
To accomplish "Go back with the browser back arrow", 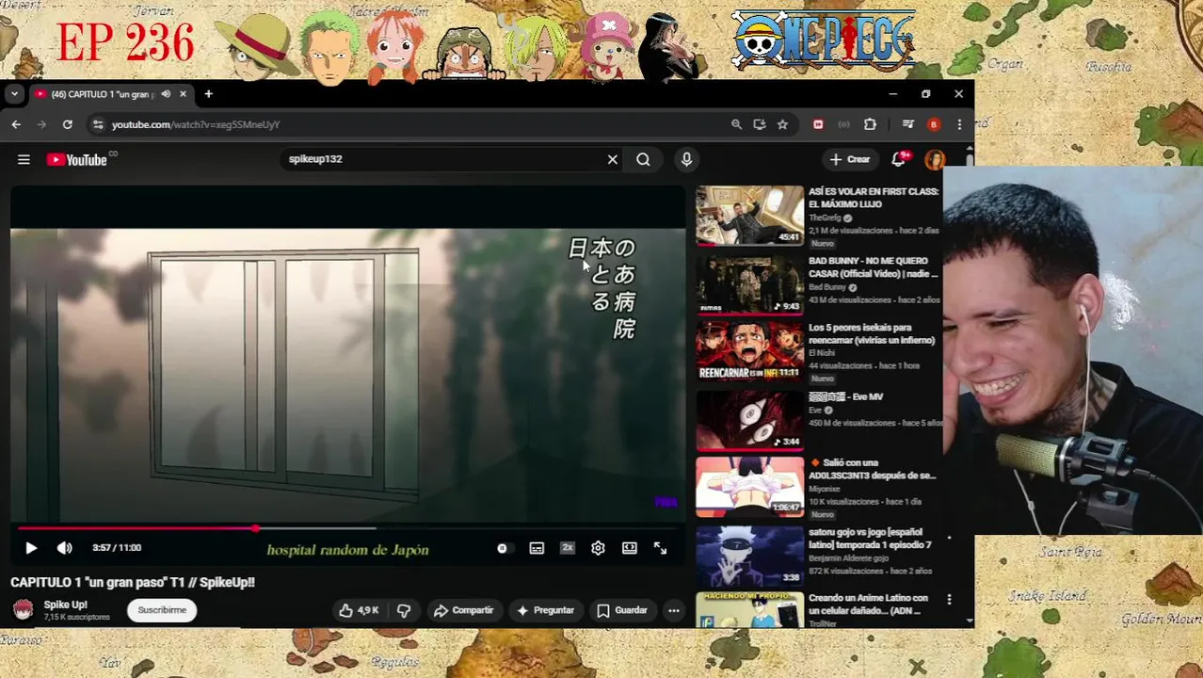I will point(16,124).
